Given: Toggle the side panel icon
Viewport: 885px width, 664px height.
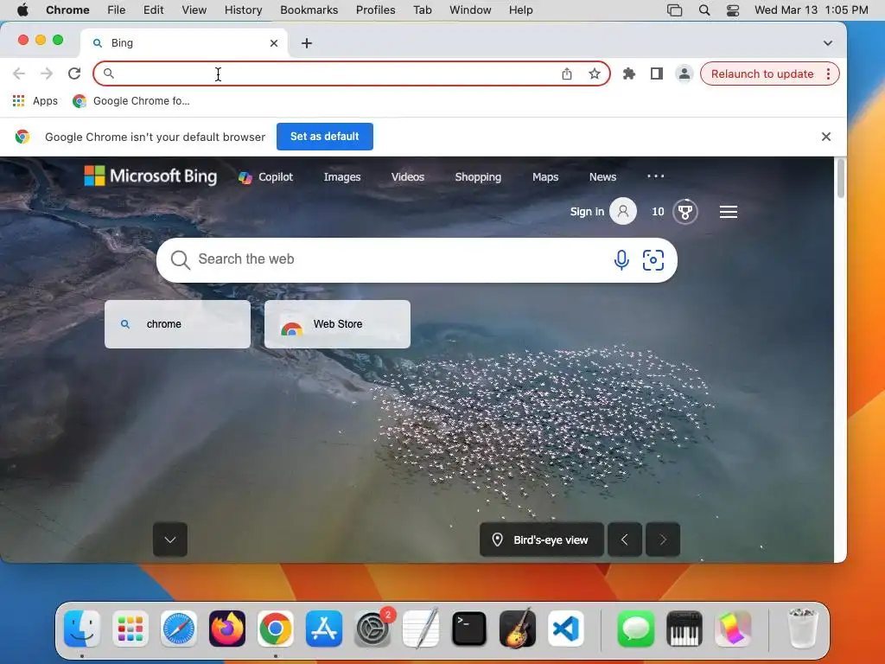Looking at the screenshot, I should coord(657,73).
